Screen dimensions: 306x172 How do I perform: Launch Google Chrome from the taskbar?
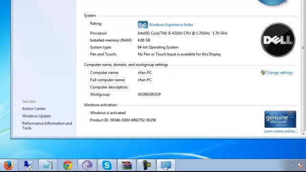tap(67, 165)
